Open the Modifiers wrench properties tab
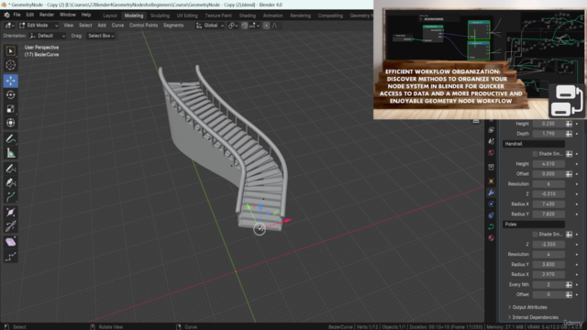The height and width of the screenshot is (330, 587). (x=492, y=192)
